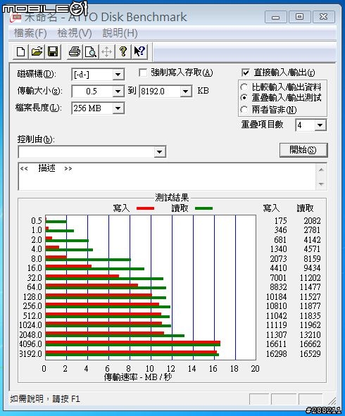Click the read value 16662
The width and height of the screenshot is (345, 416).
[x=310, y=344]
